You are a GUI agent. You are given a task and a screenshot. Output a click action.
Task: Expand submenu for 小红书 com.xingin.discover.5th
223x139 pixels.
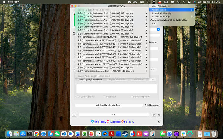pos(146,13)
